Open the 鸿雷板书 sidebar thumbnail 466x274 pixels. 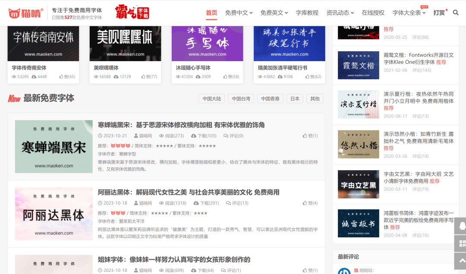pyautogui.click(x=359, y=223)
